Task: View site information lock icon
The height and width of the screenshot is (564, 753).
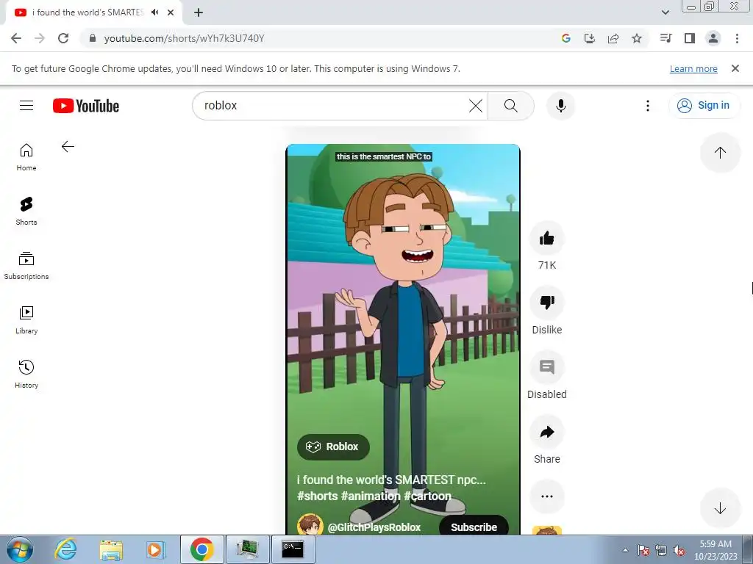Action: point(93,38)
